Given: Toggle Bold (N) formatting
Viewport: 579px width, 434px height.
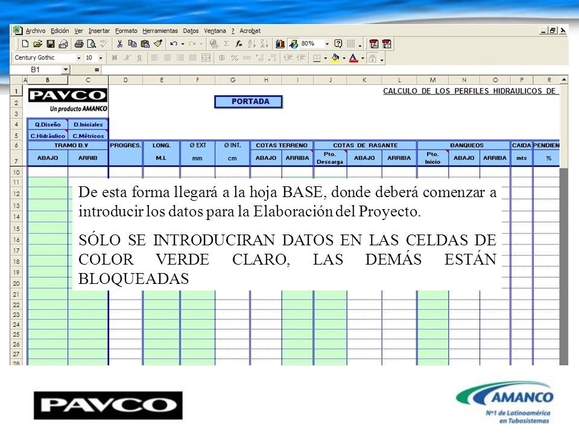Looking at the screenshot, I should click(115, 58).
